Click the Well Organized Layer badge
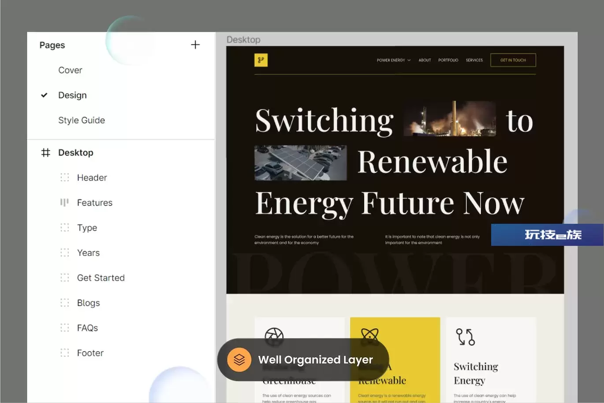Image resolution: width=604 pixels, height=403 pixels. (x=303, y=360)
